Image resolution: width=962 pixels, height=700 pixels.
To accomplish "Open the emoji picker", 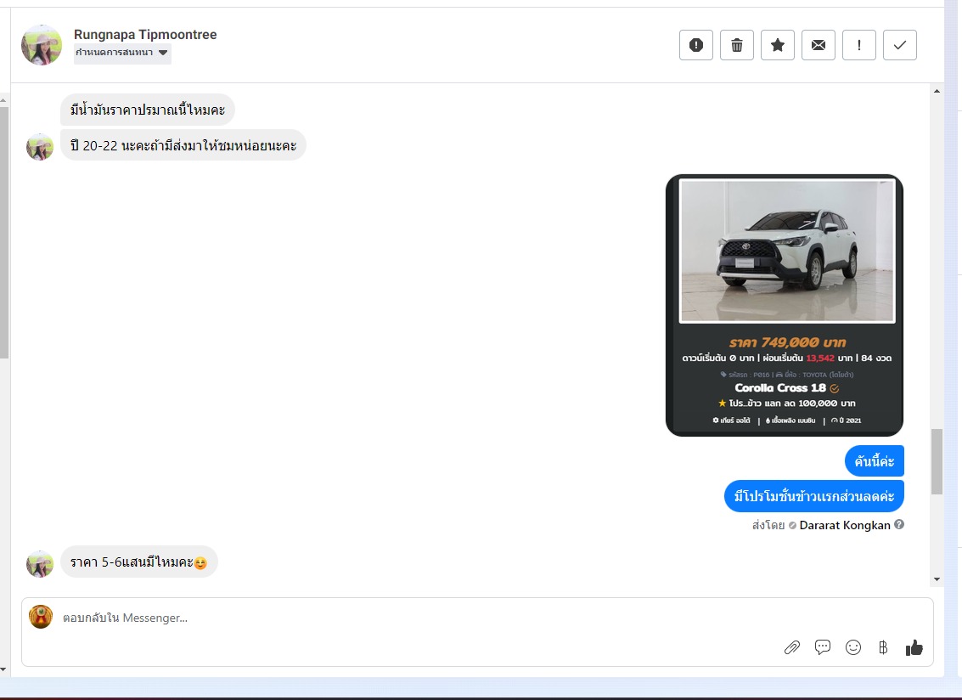I will tap(852, 647).
